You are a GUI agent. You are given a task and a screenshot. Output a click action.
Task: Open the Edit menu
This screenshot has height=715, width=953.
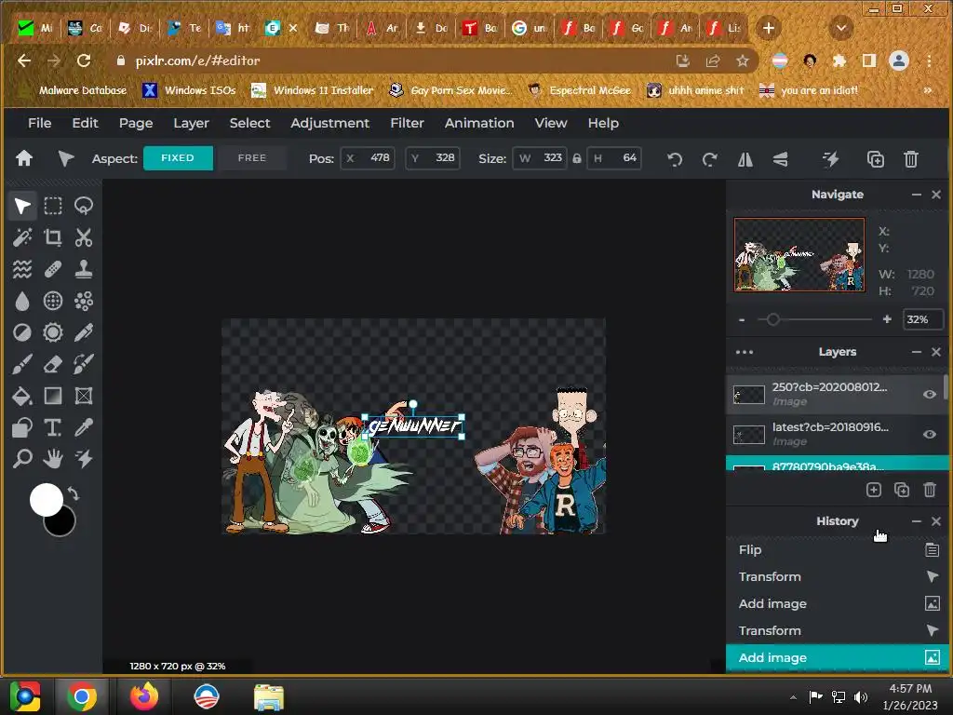(85, 123)
